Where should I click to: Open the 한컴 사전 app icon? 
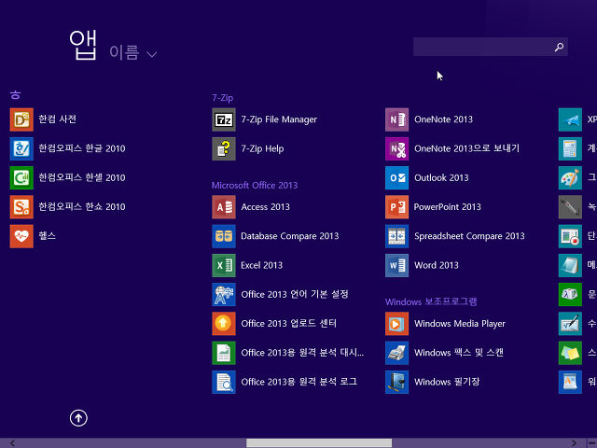pyautogui.click(x=21, y=119)
